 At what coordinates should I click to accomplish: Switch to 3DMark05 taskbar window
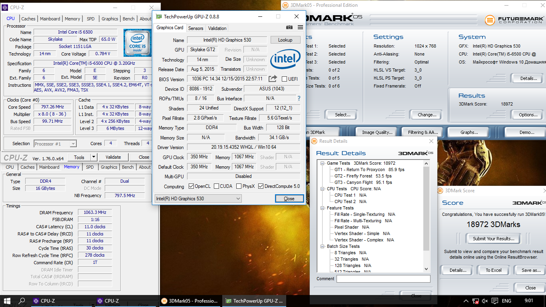[189, 301]
